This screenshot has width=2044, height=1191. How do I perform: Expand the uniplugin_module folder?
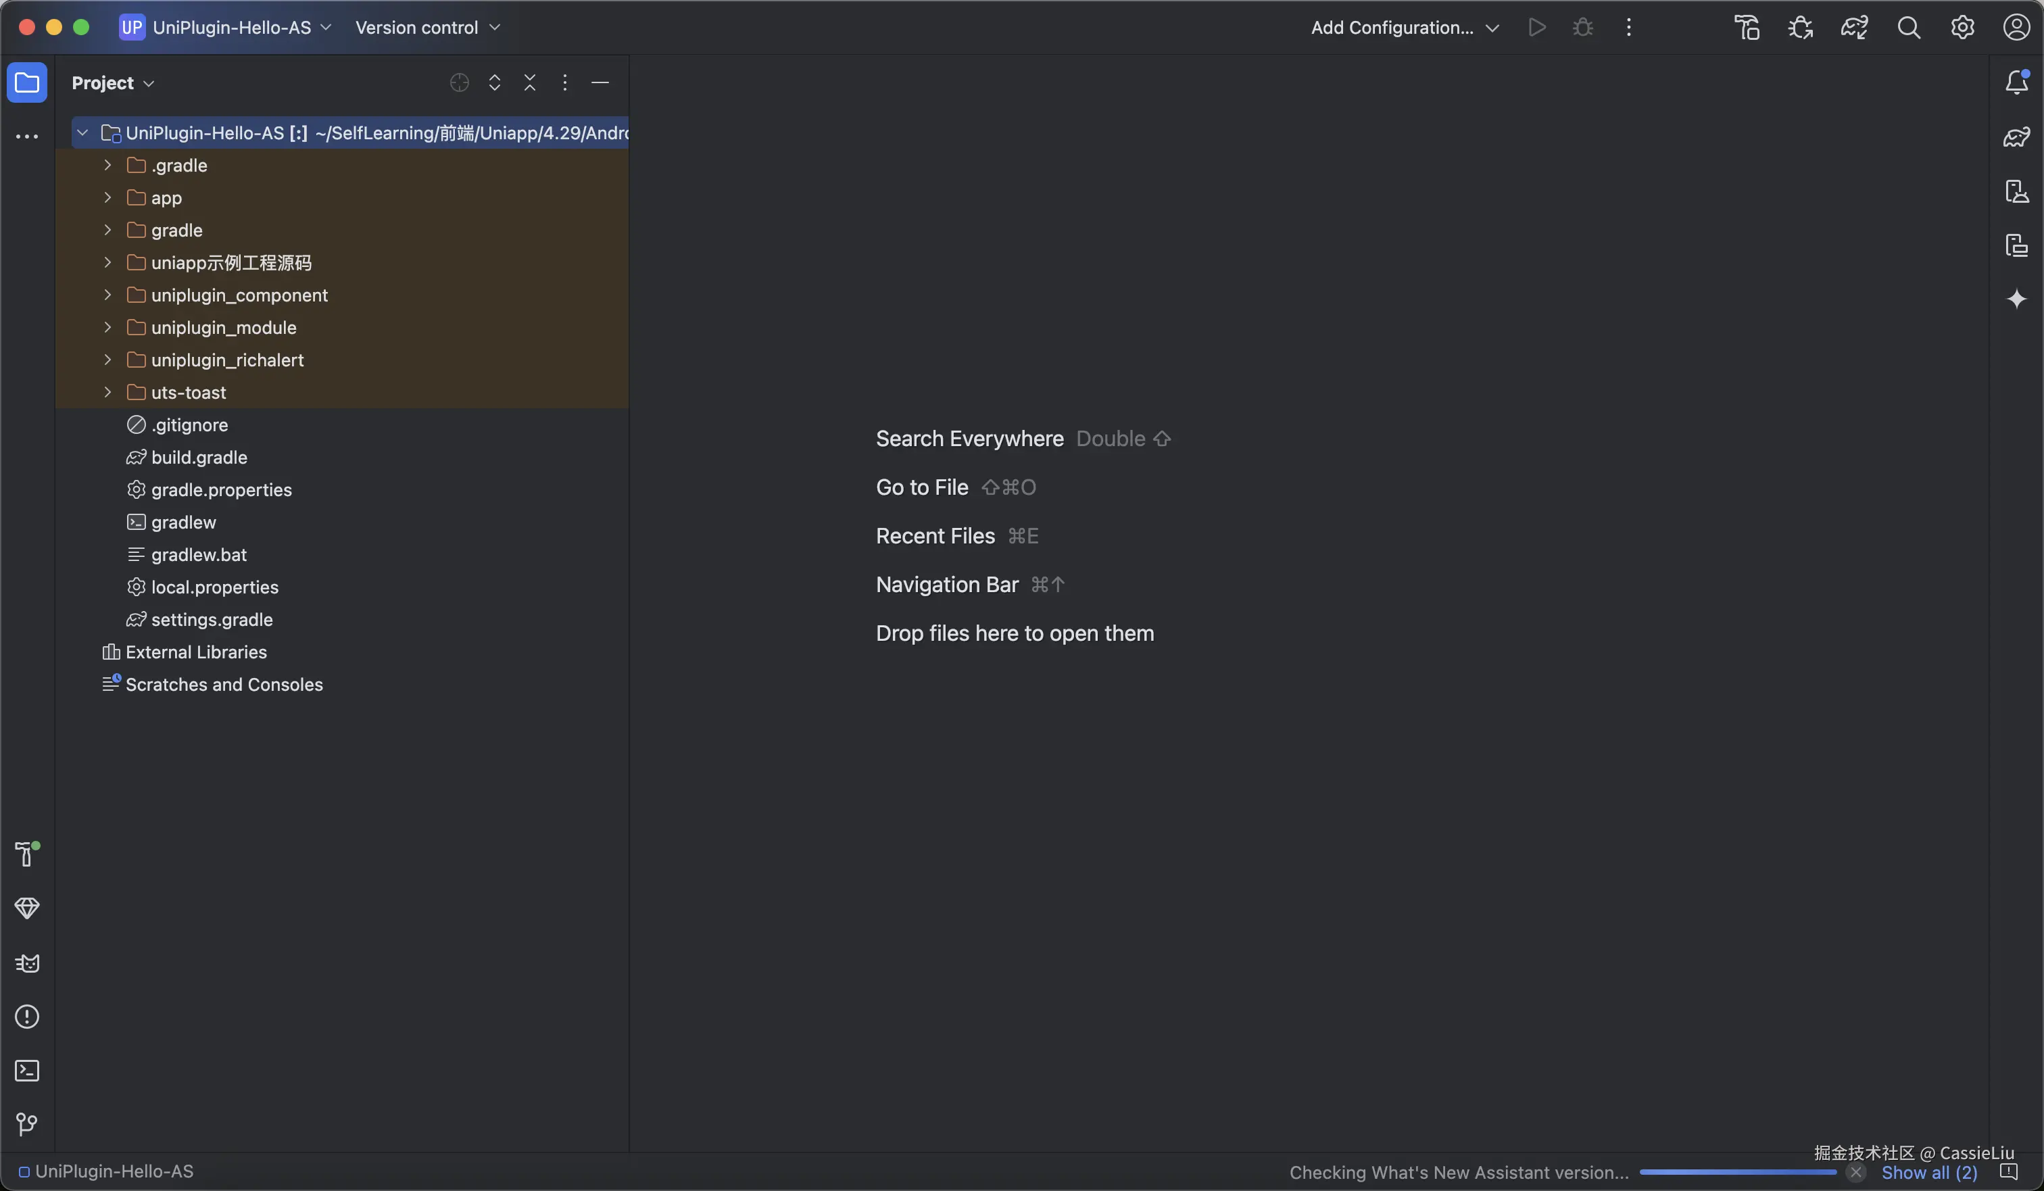click(108, 328)
